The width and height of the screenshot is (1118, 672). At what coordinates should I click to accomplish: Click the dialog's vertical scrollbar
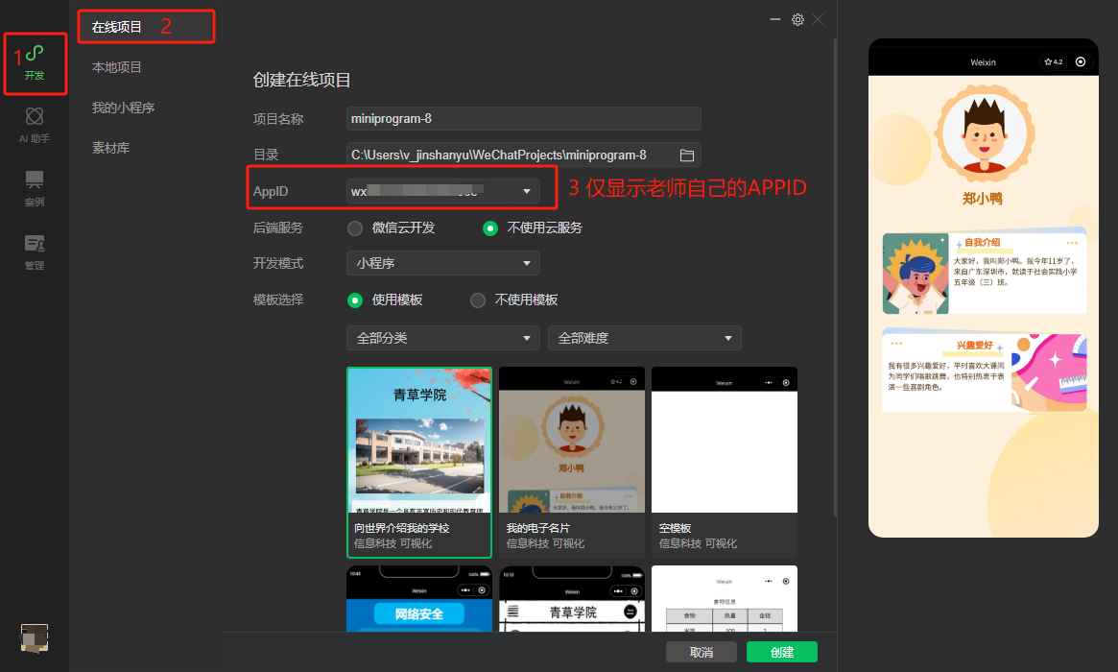click(x=835, y=278)
